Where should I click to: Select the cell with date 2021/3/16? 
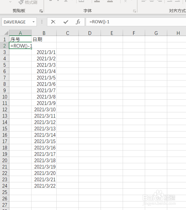click(44, 147)
